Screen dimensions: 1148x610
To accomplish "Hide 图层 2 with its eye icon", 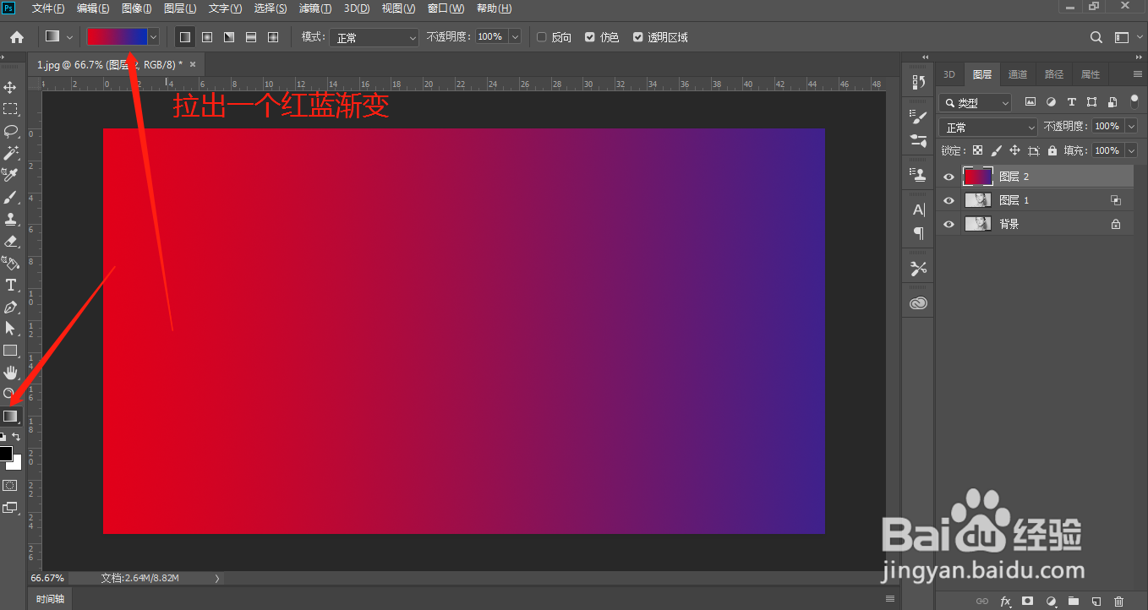I will point(948,177).
